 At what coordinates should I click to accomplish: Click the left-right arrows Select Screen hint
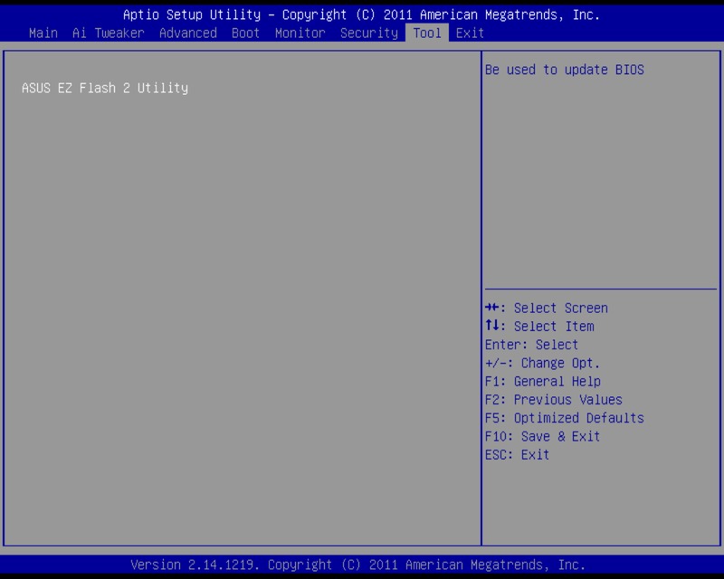click(547, 308)
